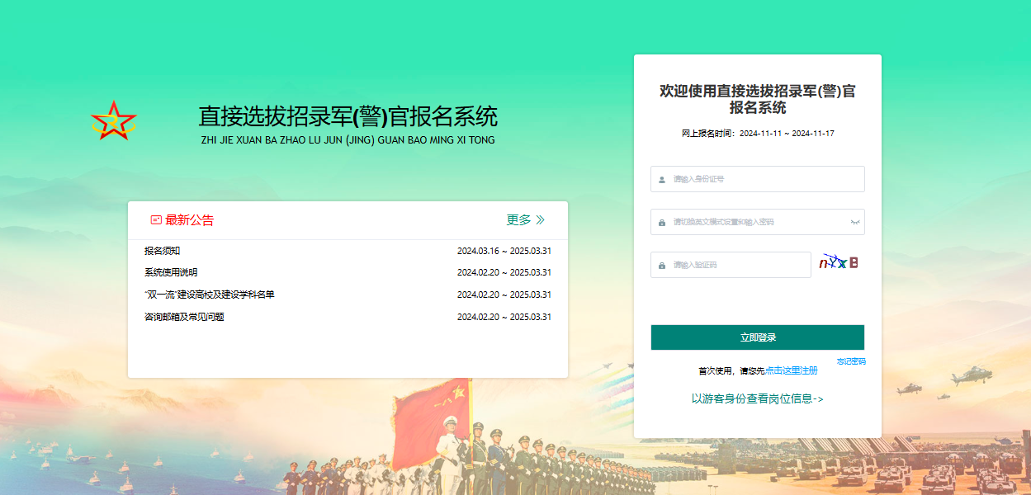Viewport: 1031px width, 495px height.
Task: Click the 最新公告 section heading
Action: click(x=190, y=220)
